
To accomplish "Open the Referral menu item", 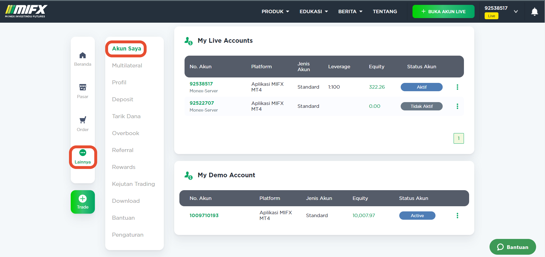I will 123,150.
